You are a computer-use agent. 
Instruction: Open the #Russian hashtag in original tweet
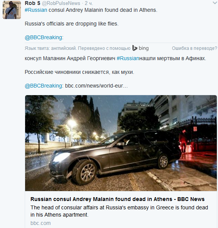(x=36, y=10)
